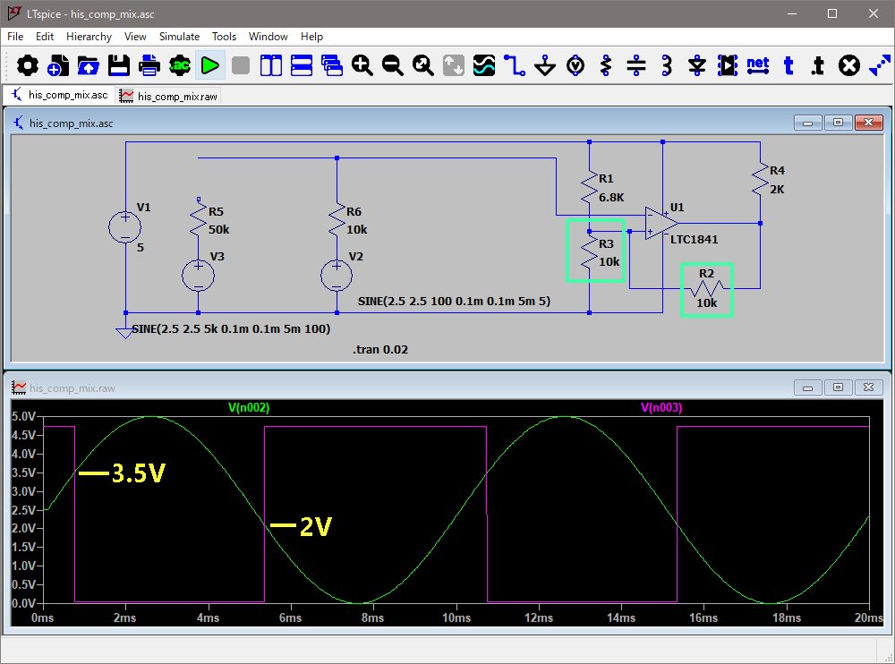
Task: Click the V(n003) magenta trace label
Action: tap(661, 407)
